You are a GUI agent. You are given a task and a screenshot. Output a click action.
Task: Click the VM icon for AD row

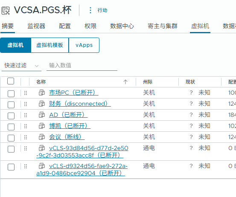point(42,115)
